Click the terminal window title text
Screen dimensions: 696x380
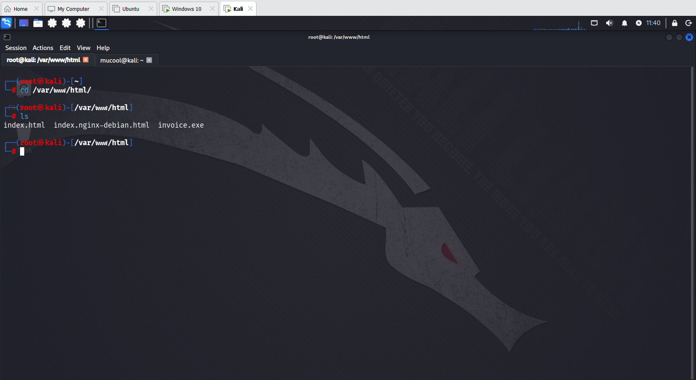339,37
